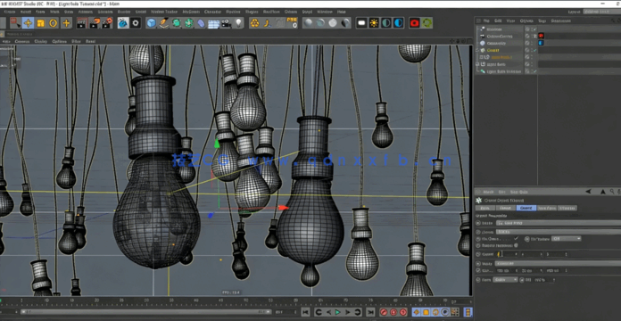
Task: Click the first gray sphere toolbar icon
Action: 308,23
